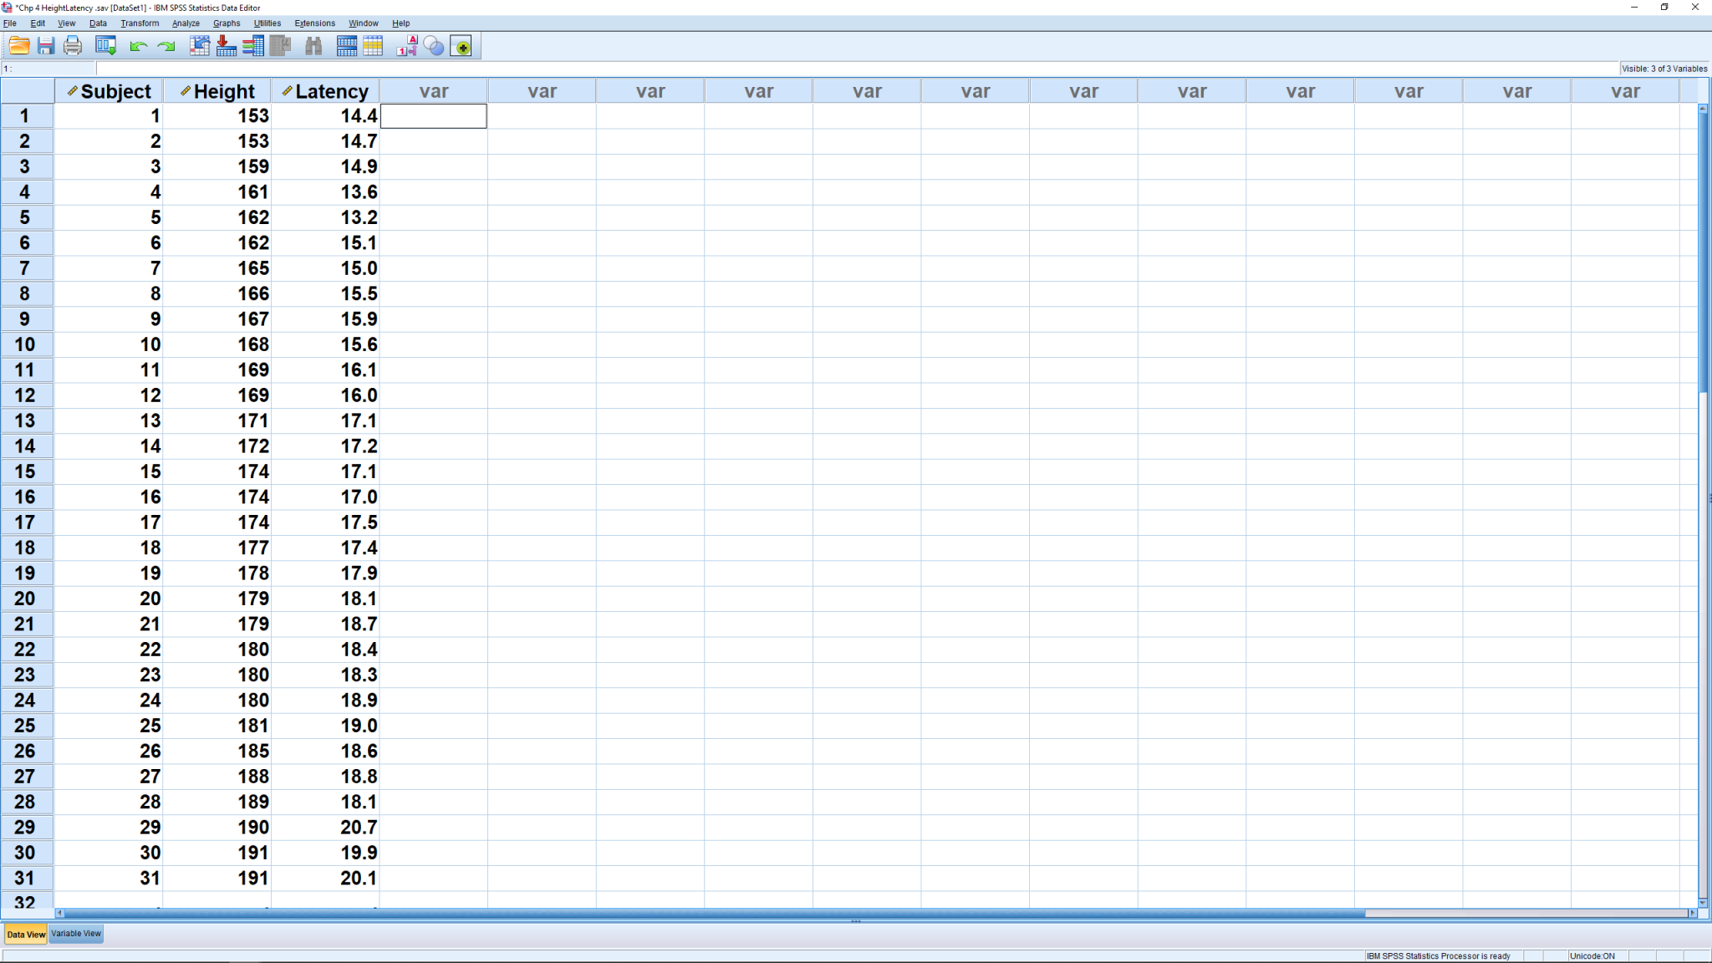This screenshot has width=1712, height=963.
Task: Open the Go To Case tool
Action: tap(200, 46)
